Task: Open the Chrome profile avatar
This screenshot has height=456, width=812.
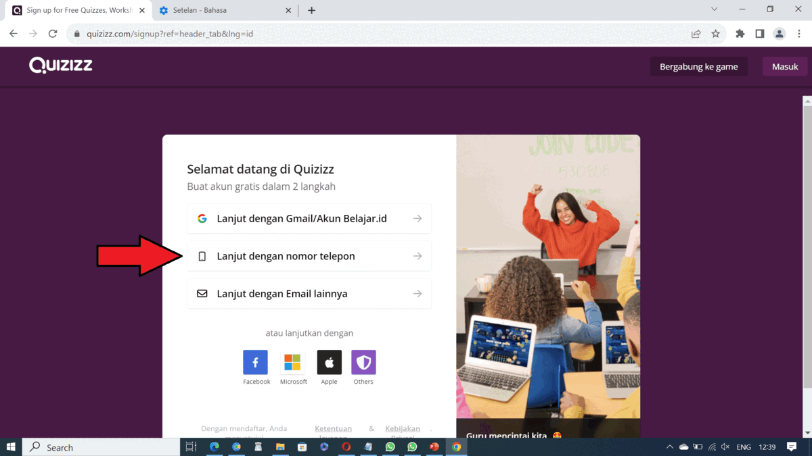Action: tap(780, 34)
